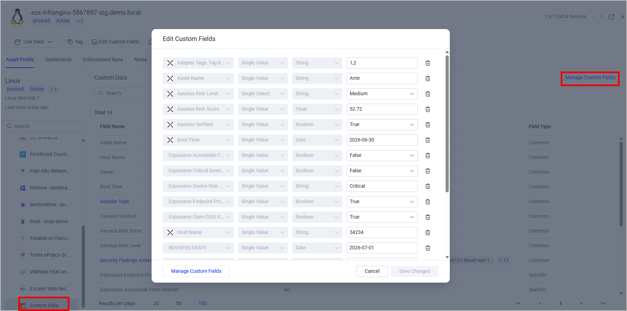
Task: Select Trellix ePolicy adapter in sidebar
Action: click(x=45, y=255)
